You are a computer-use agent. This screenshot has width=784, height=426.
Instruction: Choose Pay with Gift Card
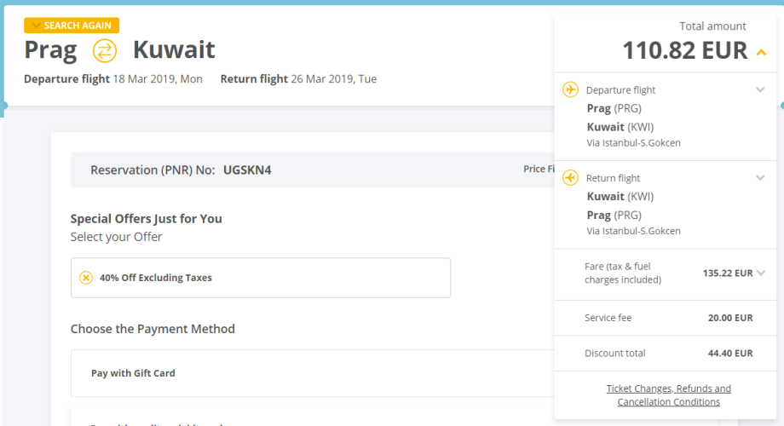pos(133,373)
